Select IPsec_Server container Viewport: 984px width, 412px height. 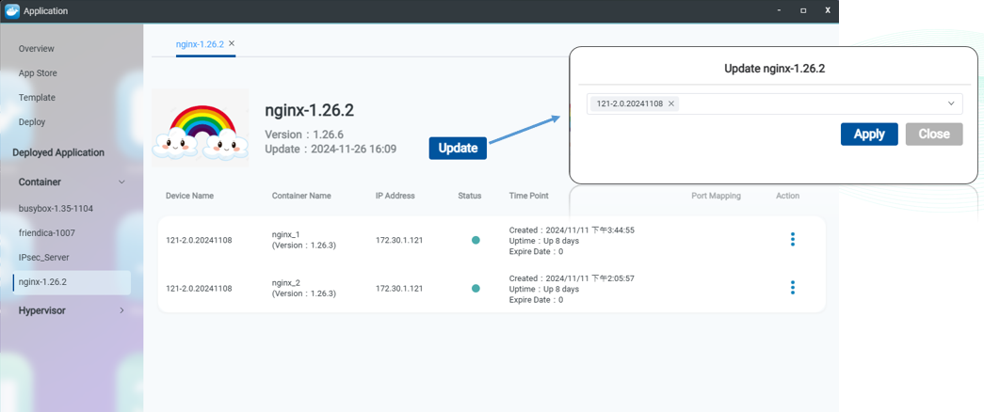click(44, 257)
